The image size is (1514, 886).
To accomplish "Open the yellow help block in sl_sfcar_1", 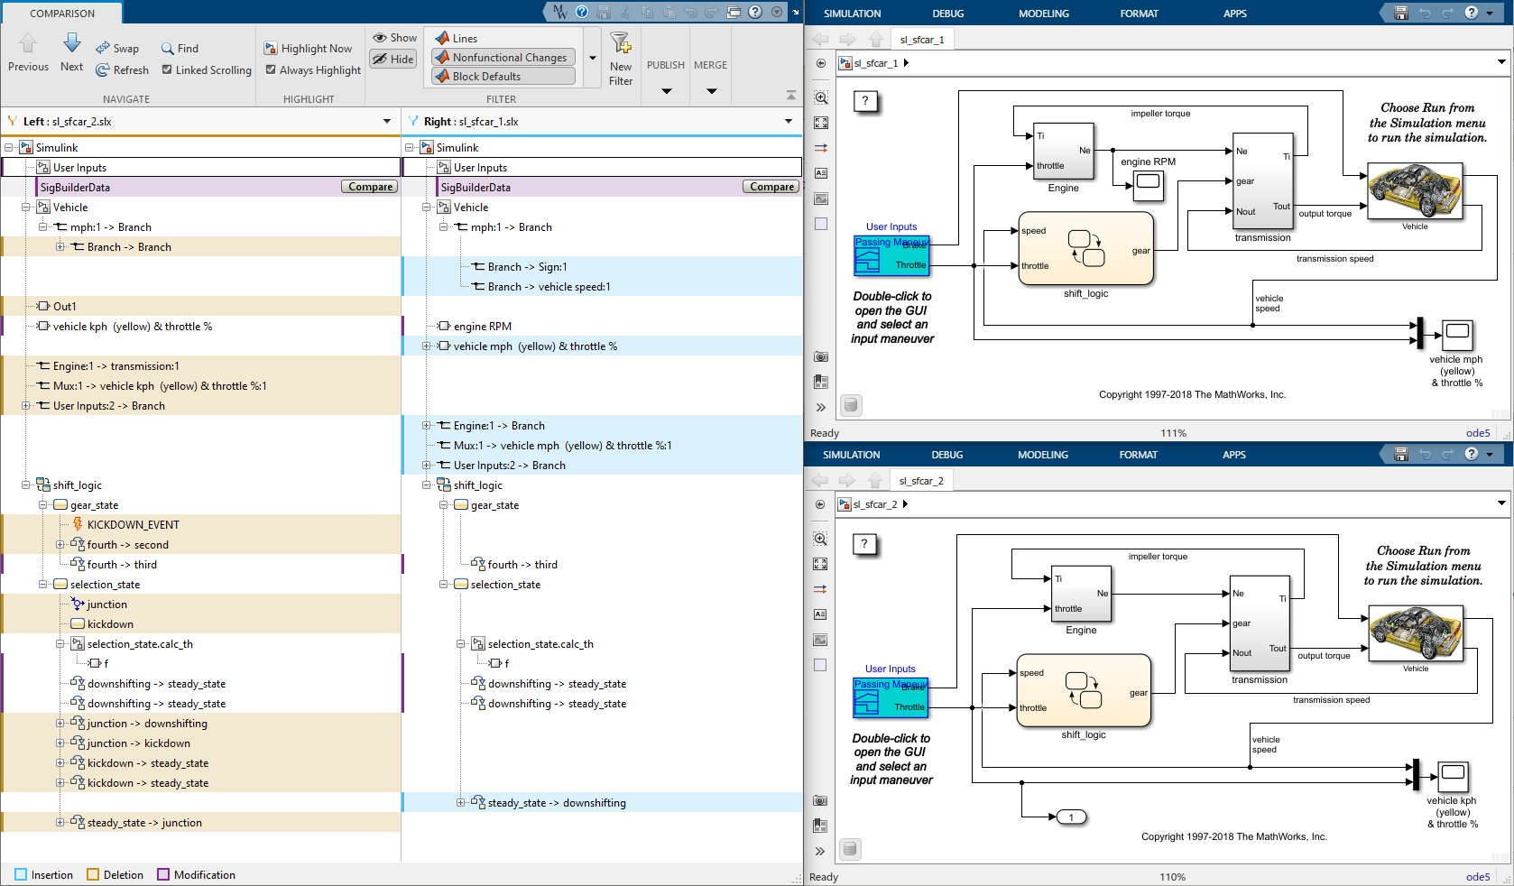I will (865, 101).
